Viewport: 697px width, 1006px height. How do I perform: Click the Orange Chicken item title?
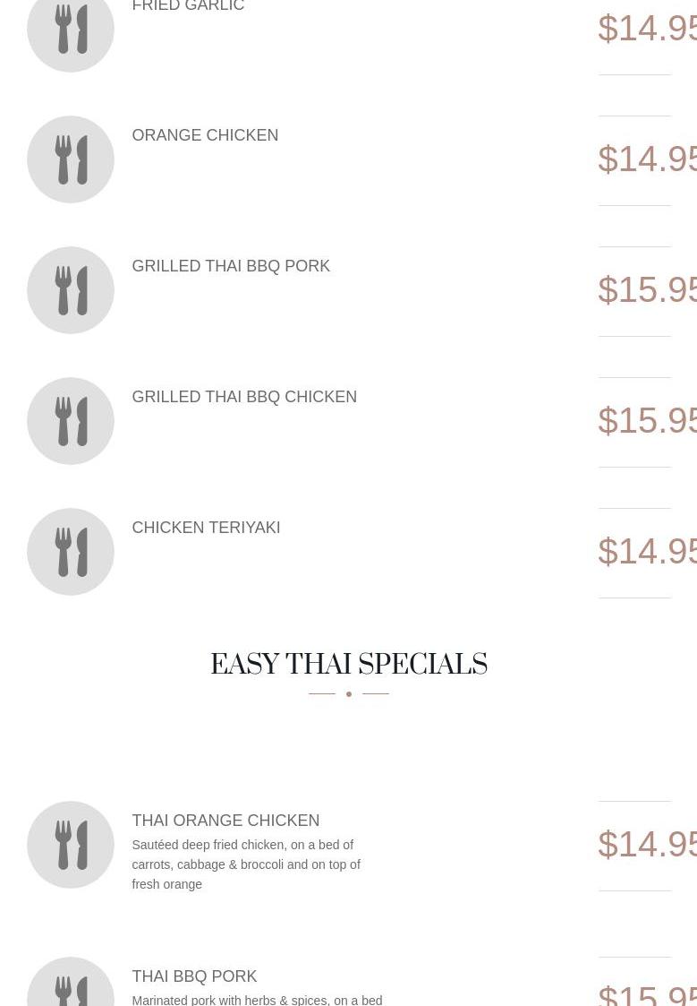click(x=205, y=135)
